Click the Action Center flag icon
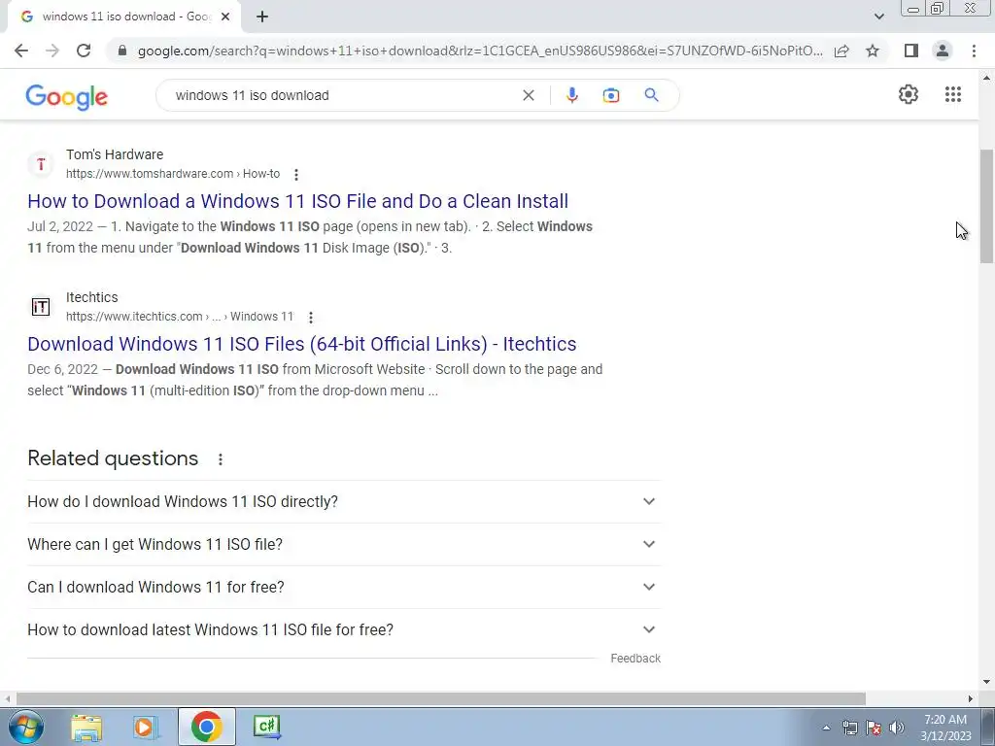The height and width of the screenshot is (746, 995). tap(874, 728)
